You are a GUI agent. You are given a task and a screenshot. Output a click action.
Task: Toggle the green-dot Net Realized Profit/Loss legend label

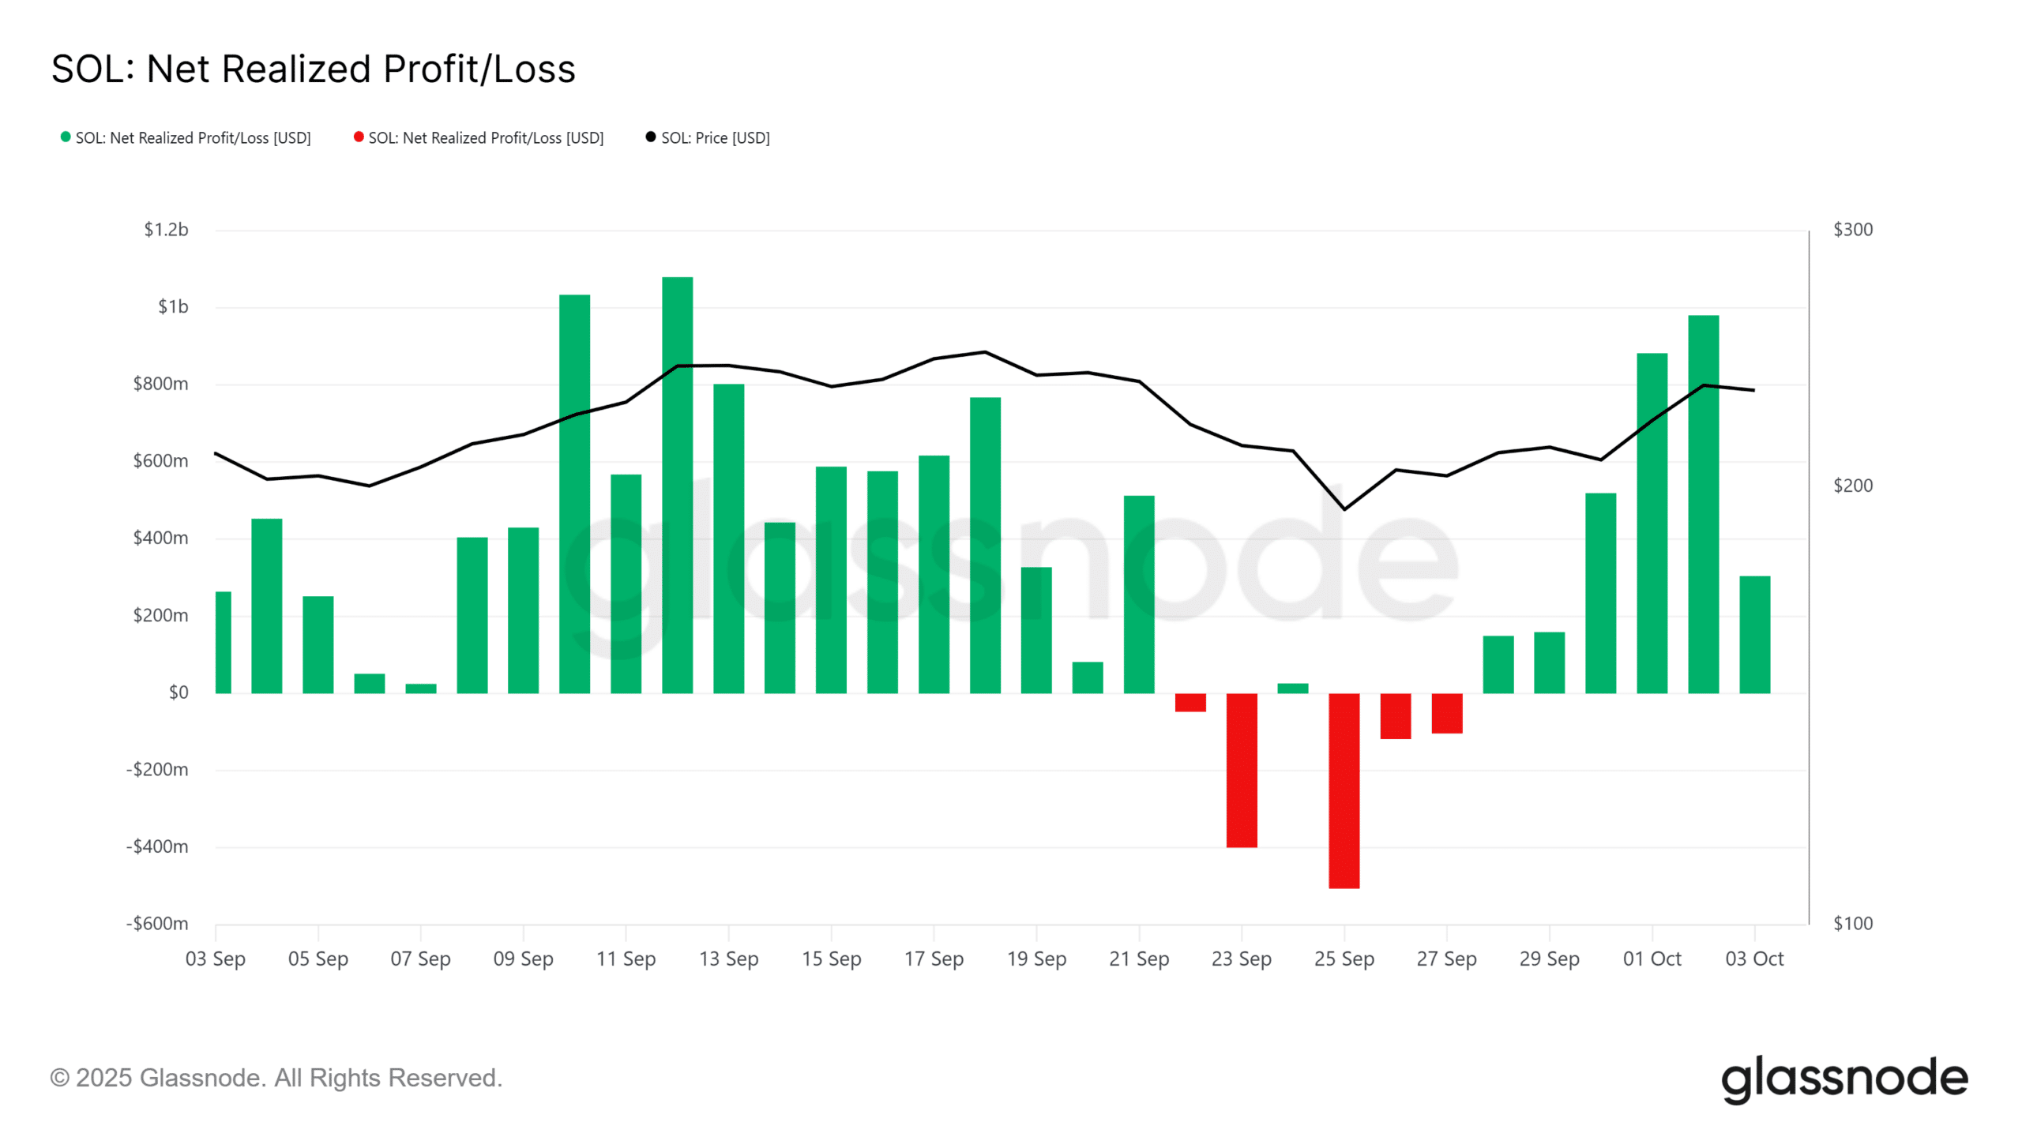pos(193,138)
